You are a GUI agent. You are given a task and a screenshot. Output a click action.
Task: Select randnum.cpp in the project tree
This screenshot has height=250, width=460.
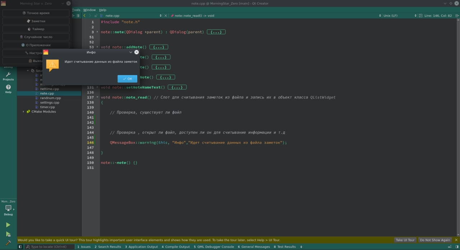tap(50, 98)
